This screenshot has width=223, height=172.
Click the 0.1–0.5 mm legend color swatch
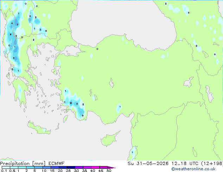[x=6, y=167]
